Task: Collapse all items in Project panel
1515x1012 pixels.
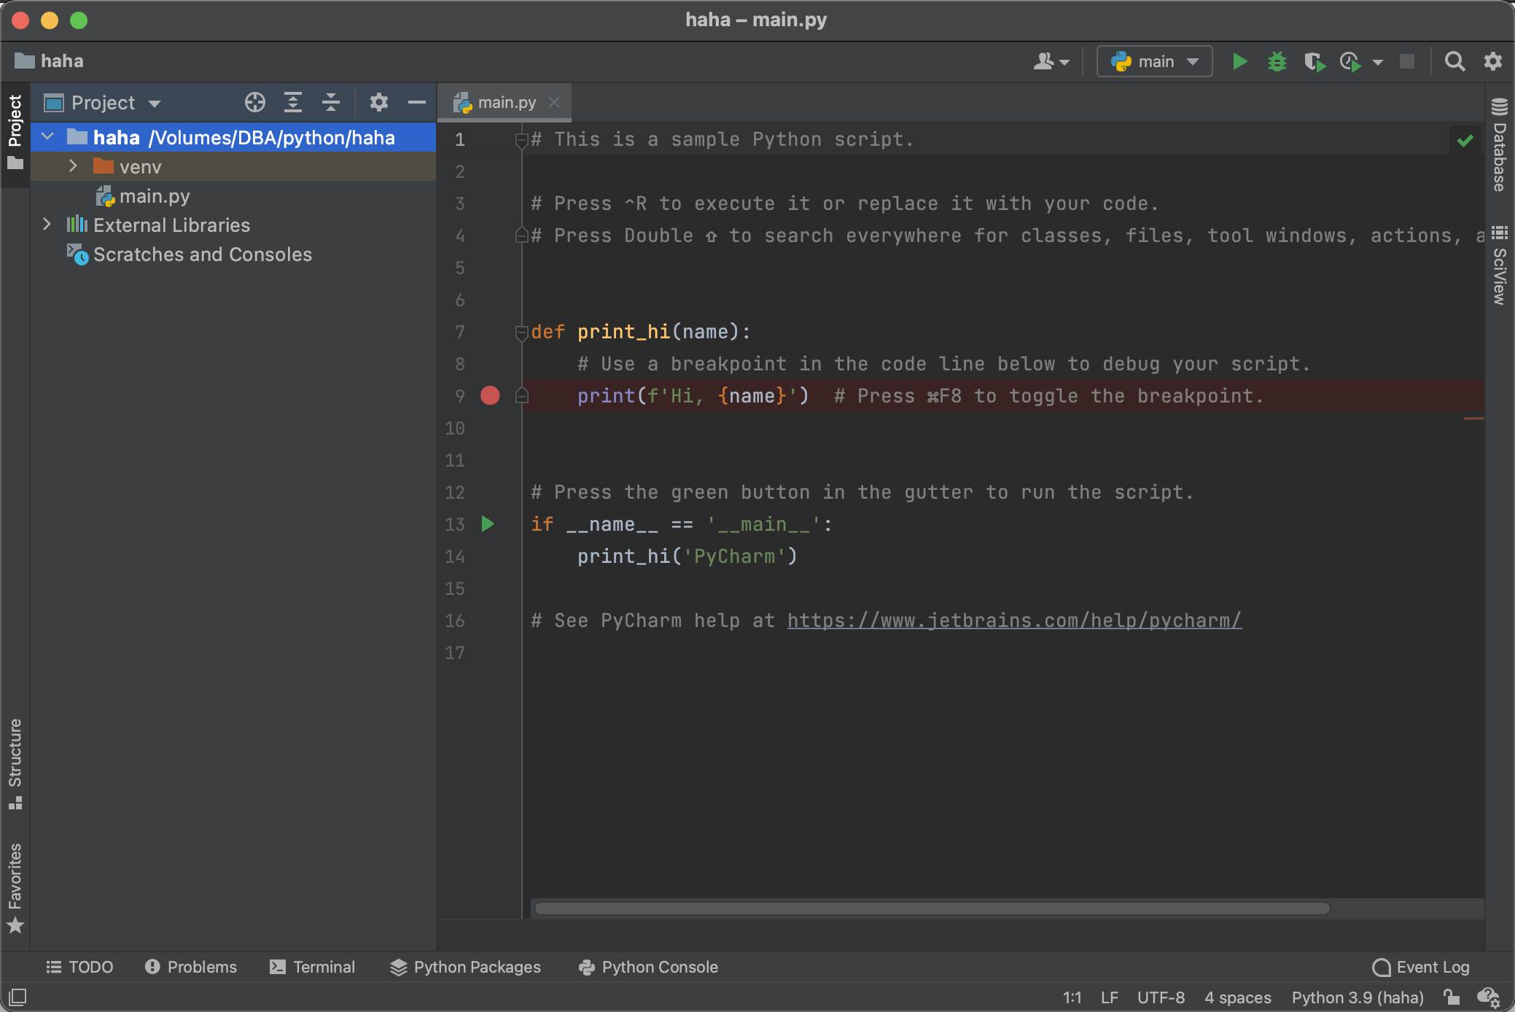Action: (331, 102)
